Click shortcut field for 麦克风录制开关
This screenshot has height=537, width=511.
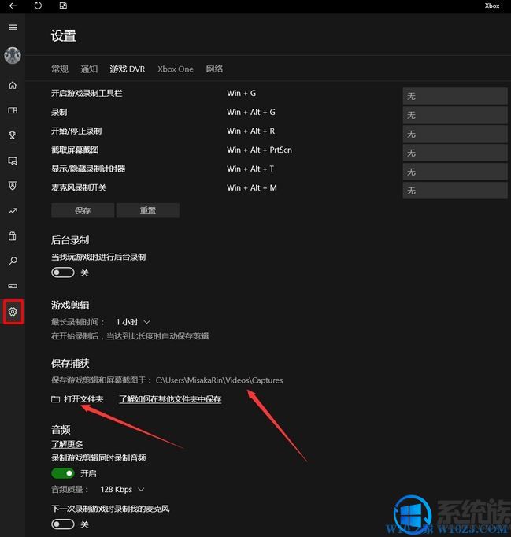point(455,191)
